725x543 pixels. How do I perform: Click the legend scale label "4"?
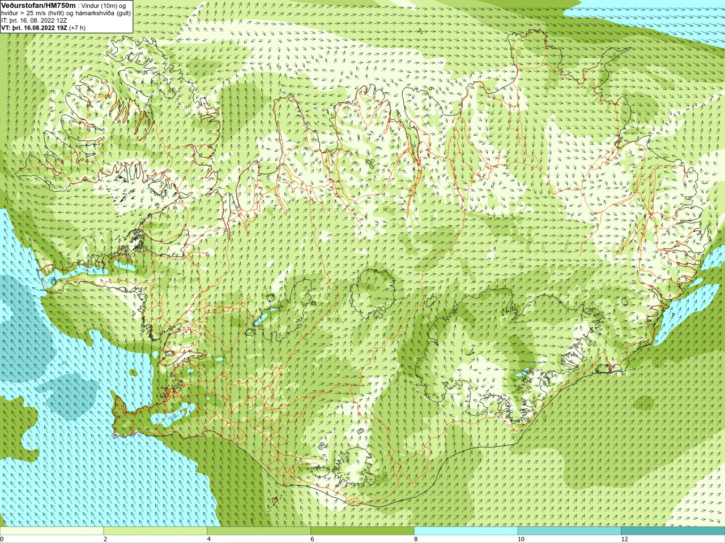(209, 539)
